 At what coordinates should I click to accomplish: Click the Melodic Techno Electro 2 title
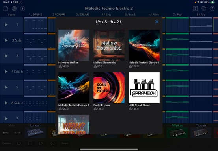74,105
